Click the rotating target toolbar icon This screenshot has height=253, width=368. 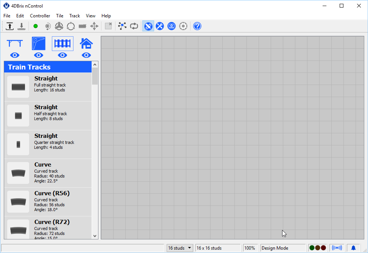coord(47,26)
